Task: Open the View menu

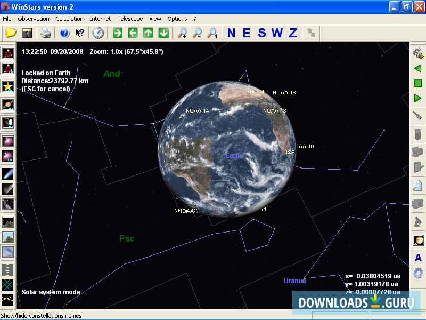Action: tap(155, 19)
